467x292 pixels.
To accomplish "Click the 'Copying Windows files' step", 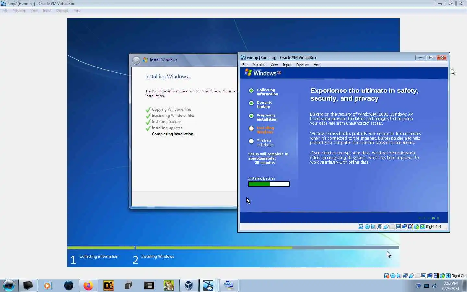I will [172, 109].
